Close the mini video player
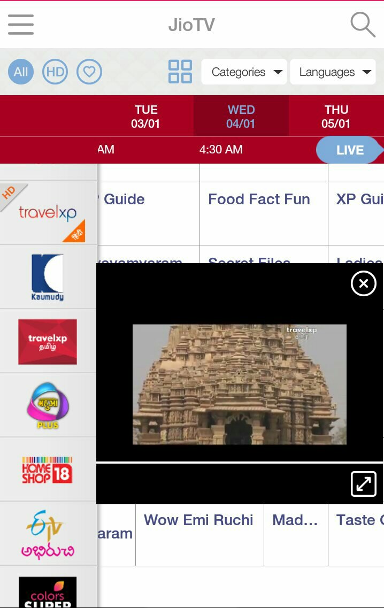The height and width of the screenshot is (608, 384). click(364, 284)
